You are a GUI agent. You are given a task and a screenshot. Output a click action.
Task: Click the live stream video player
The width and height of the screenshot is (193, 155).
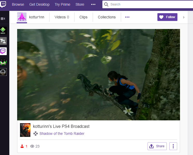coord(98,75)
